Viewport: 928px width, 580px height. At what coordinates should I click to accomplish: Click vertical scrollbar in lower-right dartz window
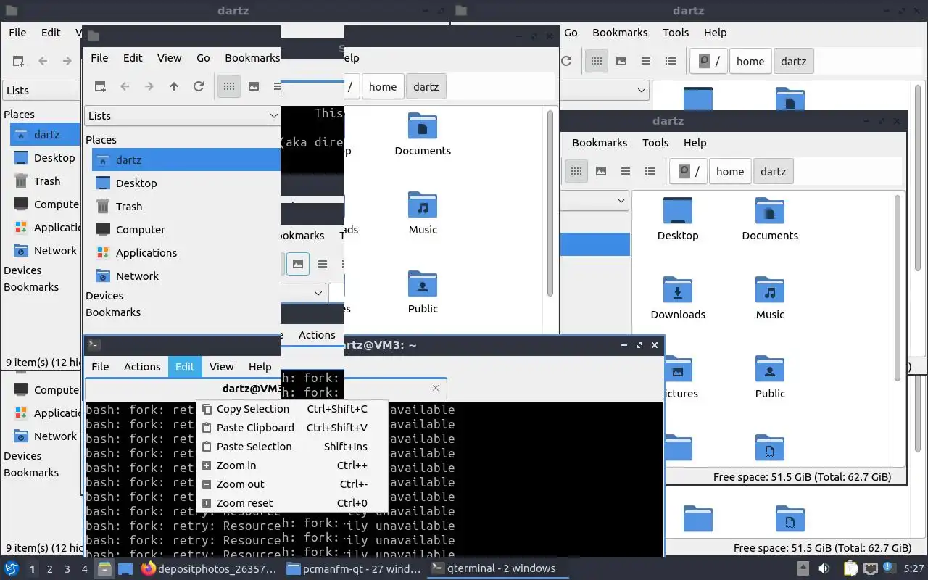[x=898, y=286]
